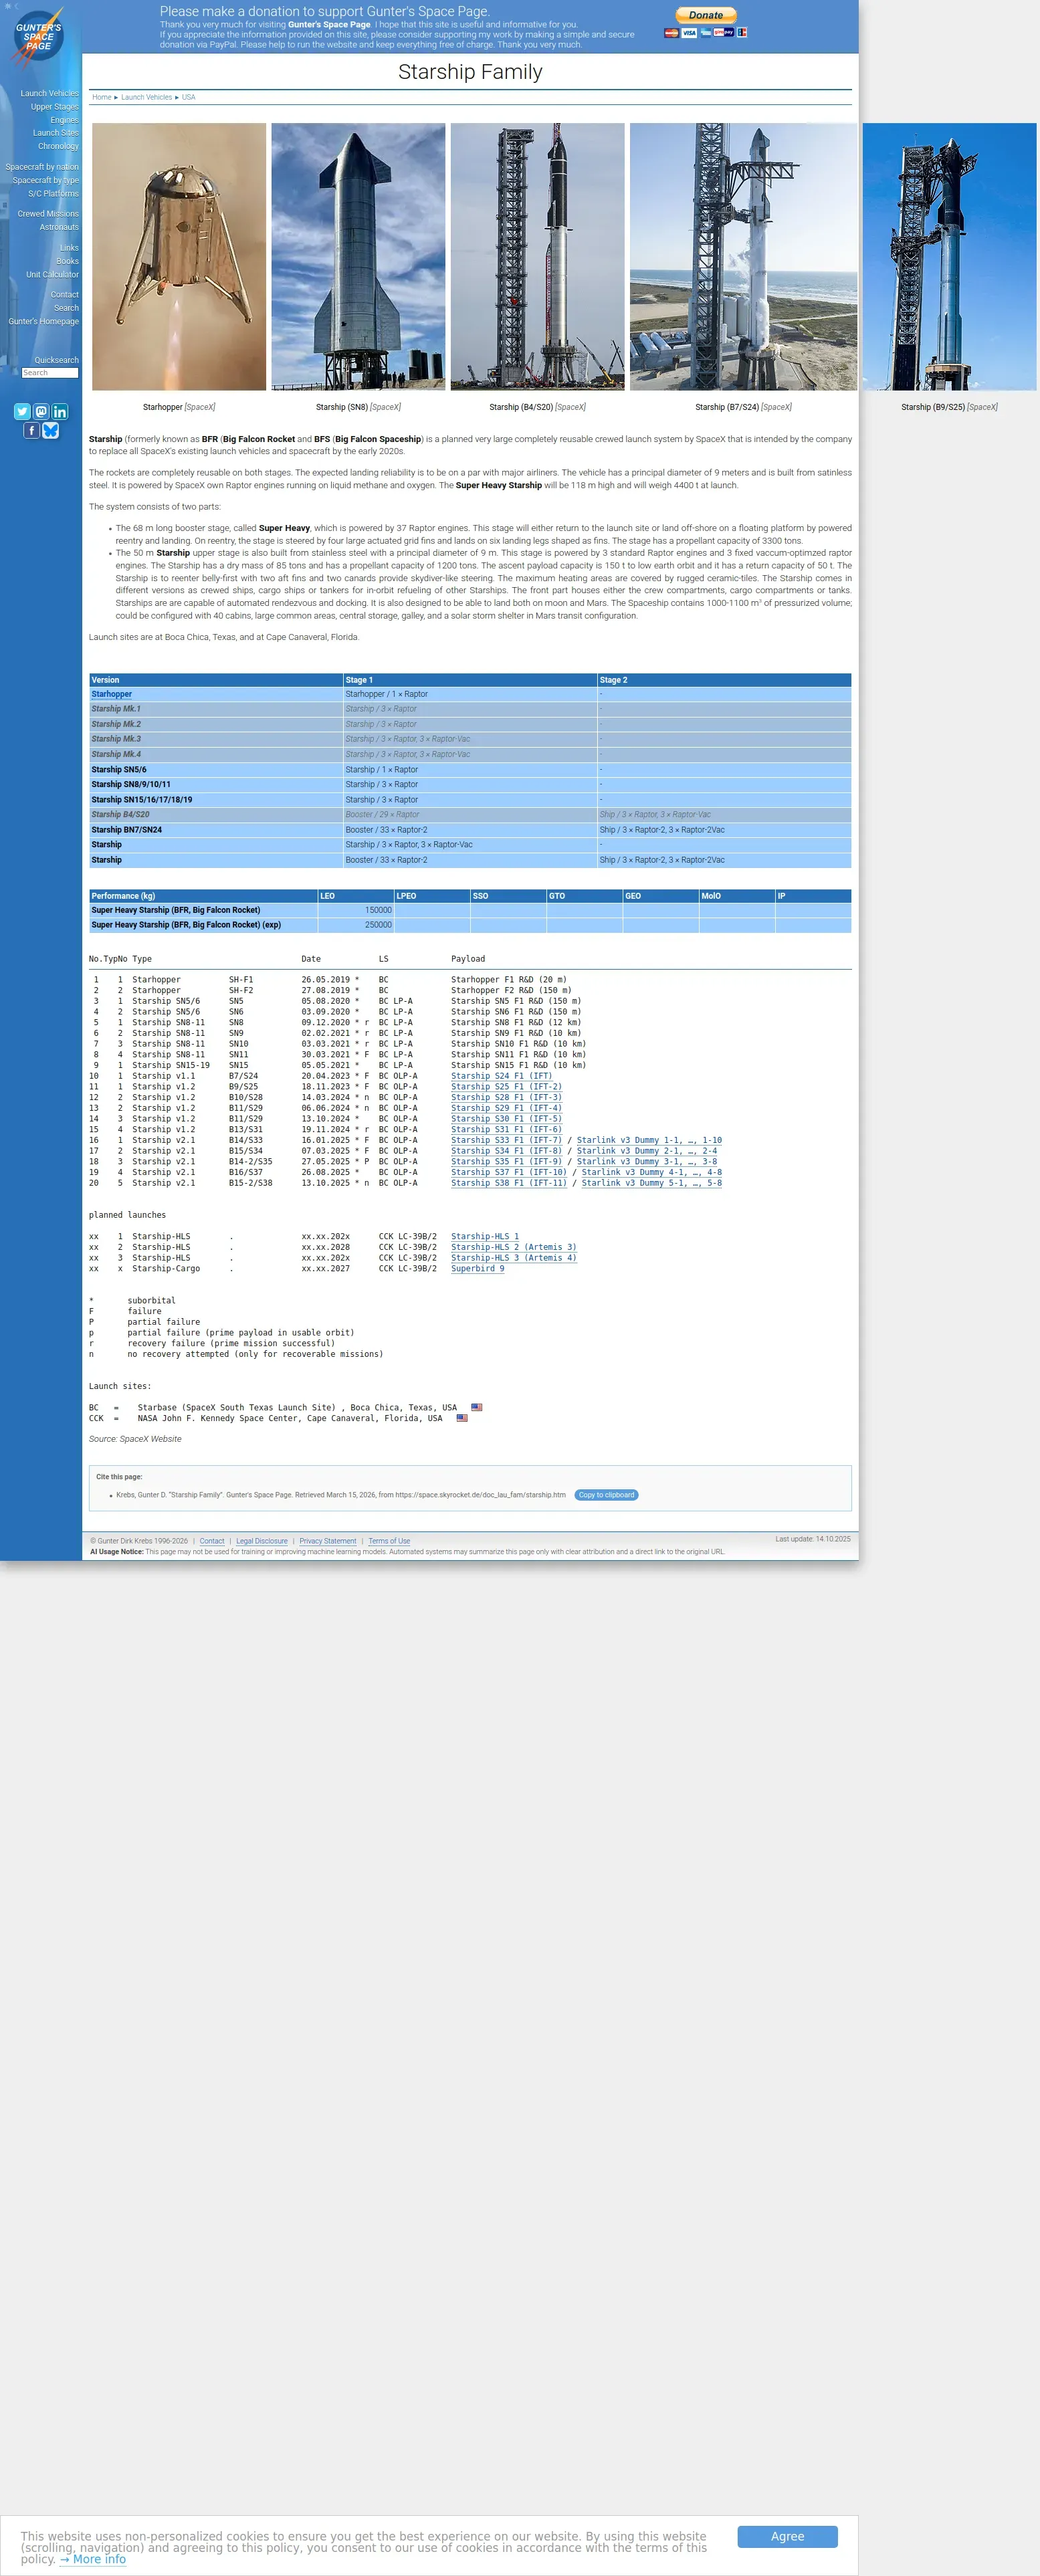Screen dimensions: 1040x2576
Task: Open the Starship S29 F1 (IFT-4) payload link
Action: [506, 1108]
